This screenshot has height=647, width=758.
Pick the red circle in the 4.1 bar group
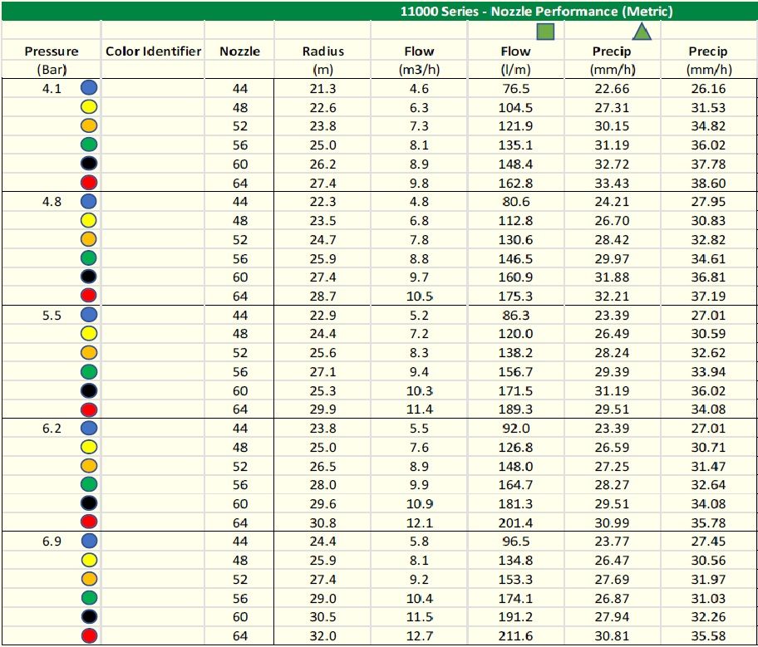89,182
